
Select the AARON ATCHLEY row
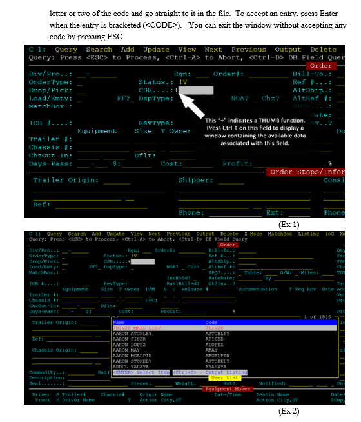(224, 334)
